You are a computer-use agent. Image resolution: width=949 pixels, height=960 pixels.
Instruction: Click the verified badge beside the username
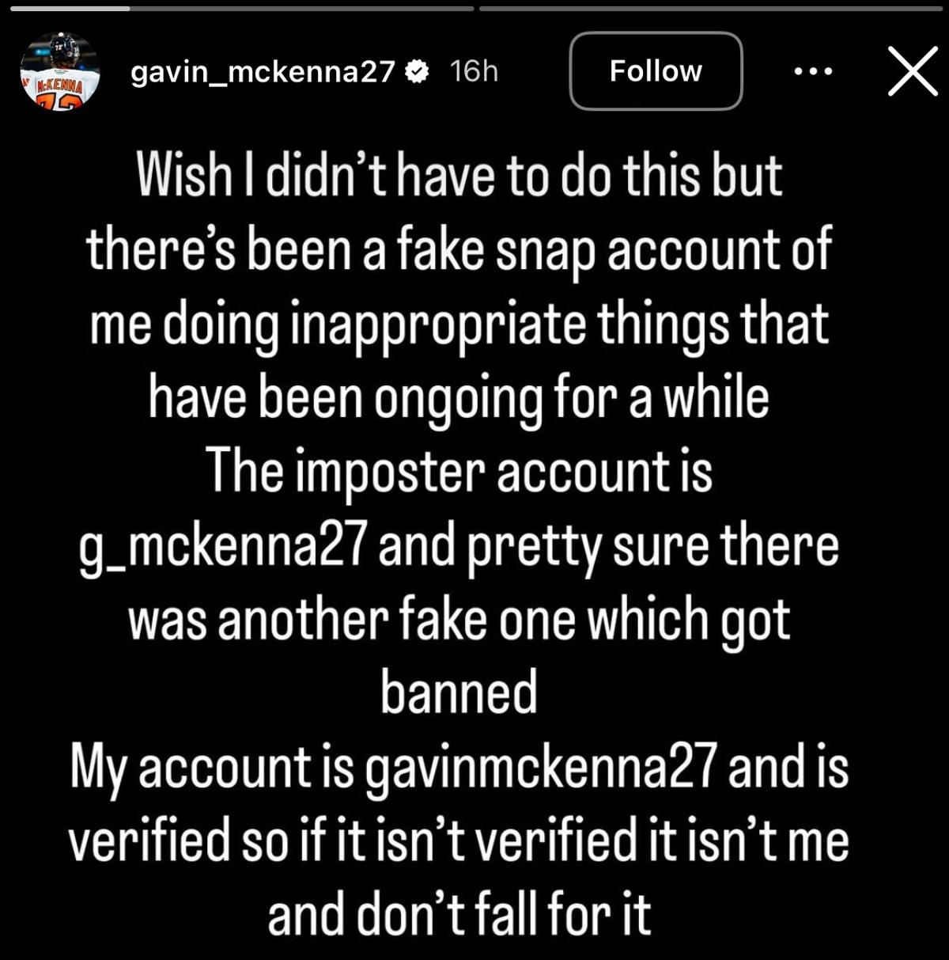(416, 72)
